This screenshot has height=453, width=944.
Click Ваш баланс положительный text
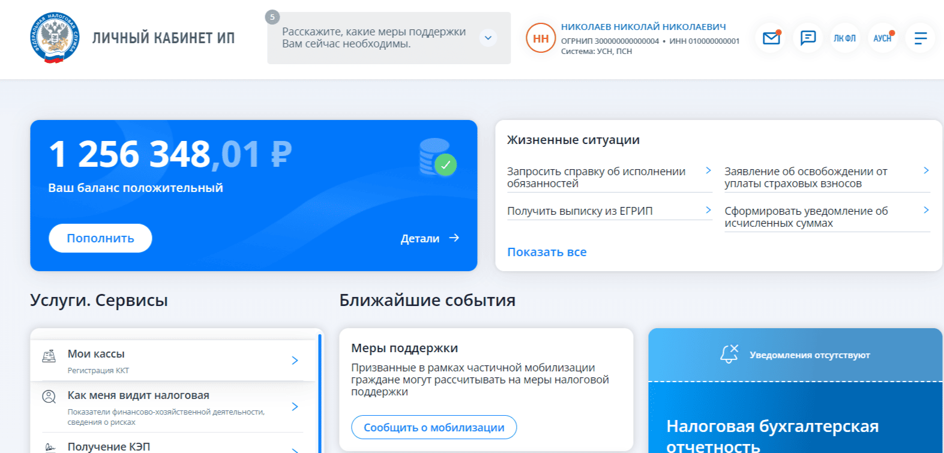pos(136,188)
